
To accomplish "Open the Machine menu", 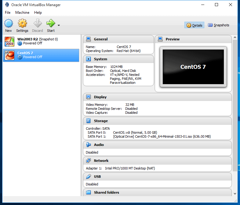I will click(x=22, y=13).
